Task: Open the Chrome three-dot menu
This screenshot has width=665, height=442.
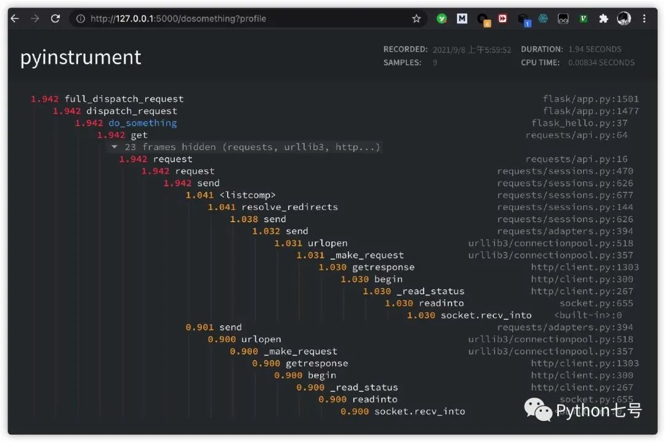Action: [x=644, y=18]
